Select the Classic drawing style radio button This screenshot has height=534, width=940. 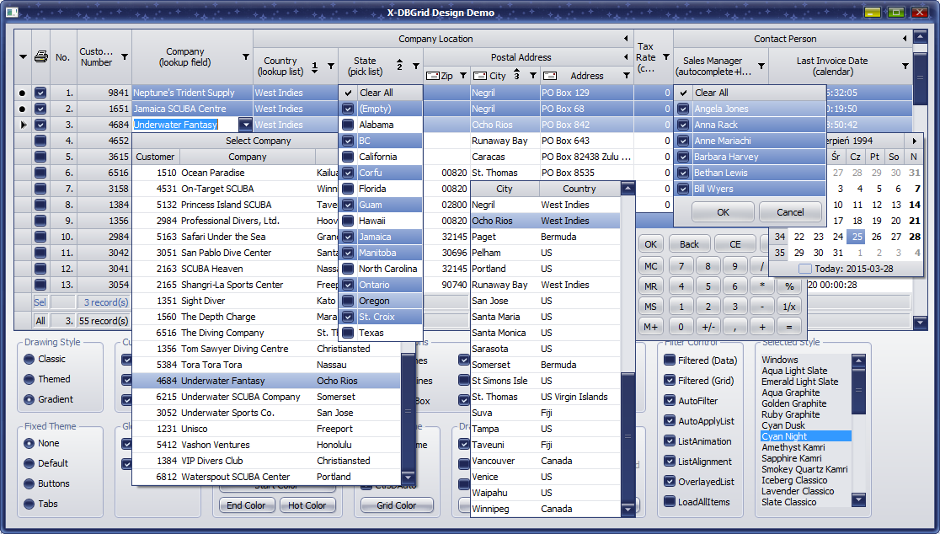point(30,359)
